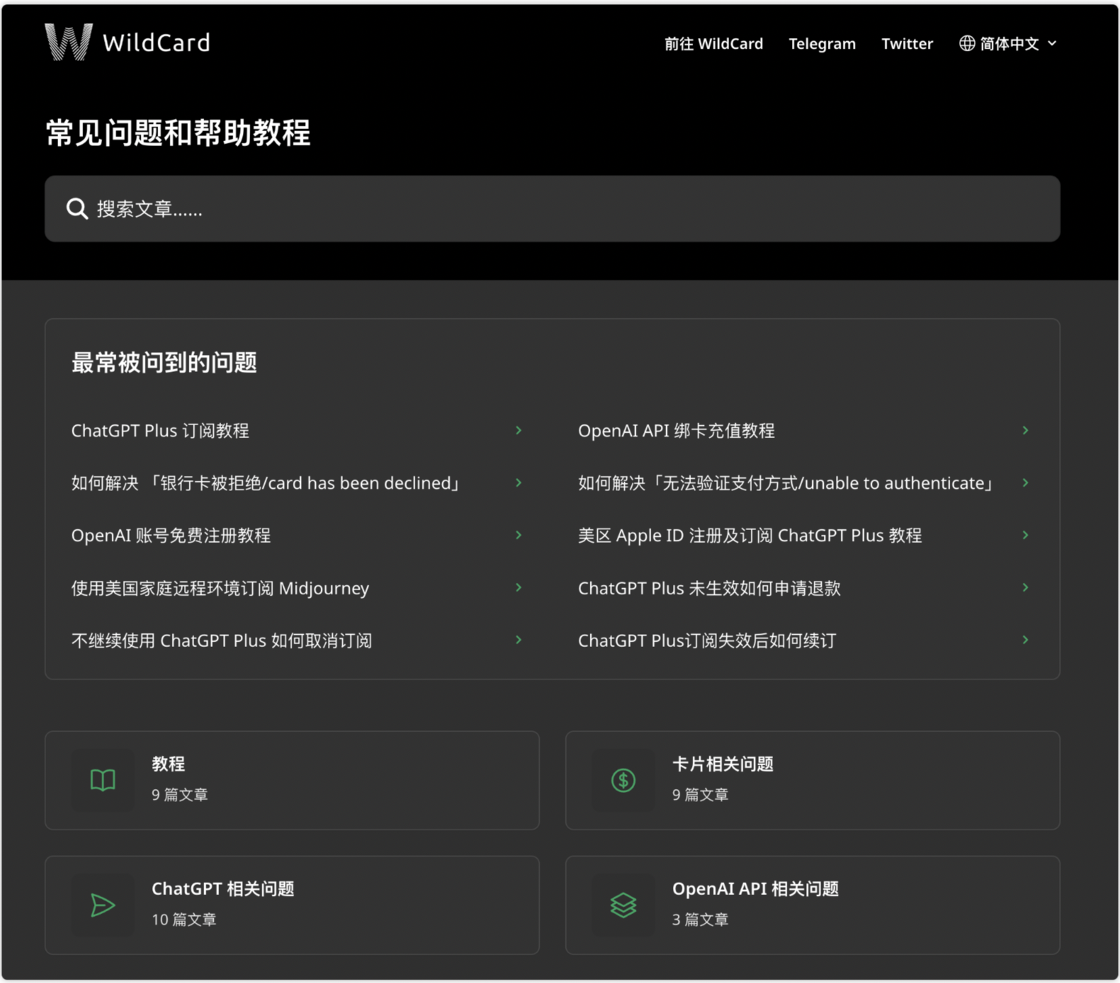The height and width of the screenshot is (983, 1120).
Task: Click the 最常被问到的问题 heading
Action: click(164, 362)
